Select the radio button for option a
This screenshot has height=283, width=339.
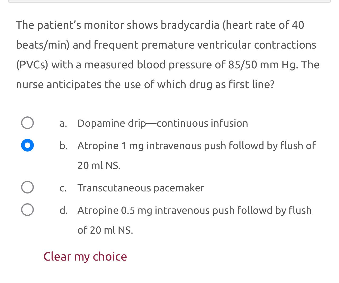pos(27,122)
